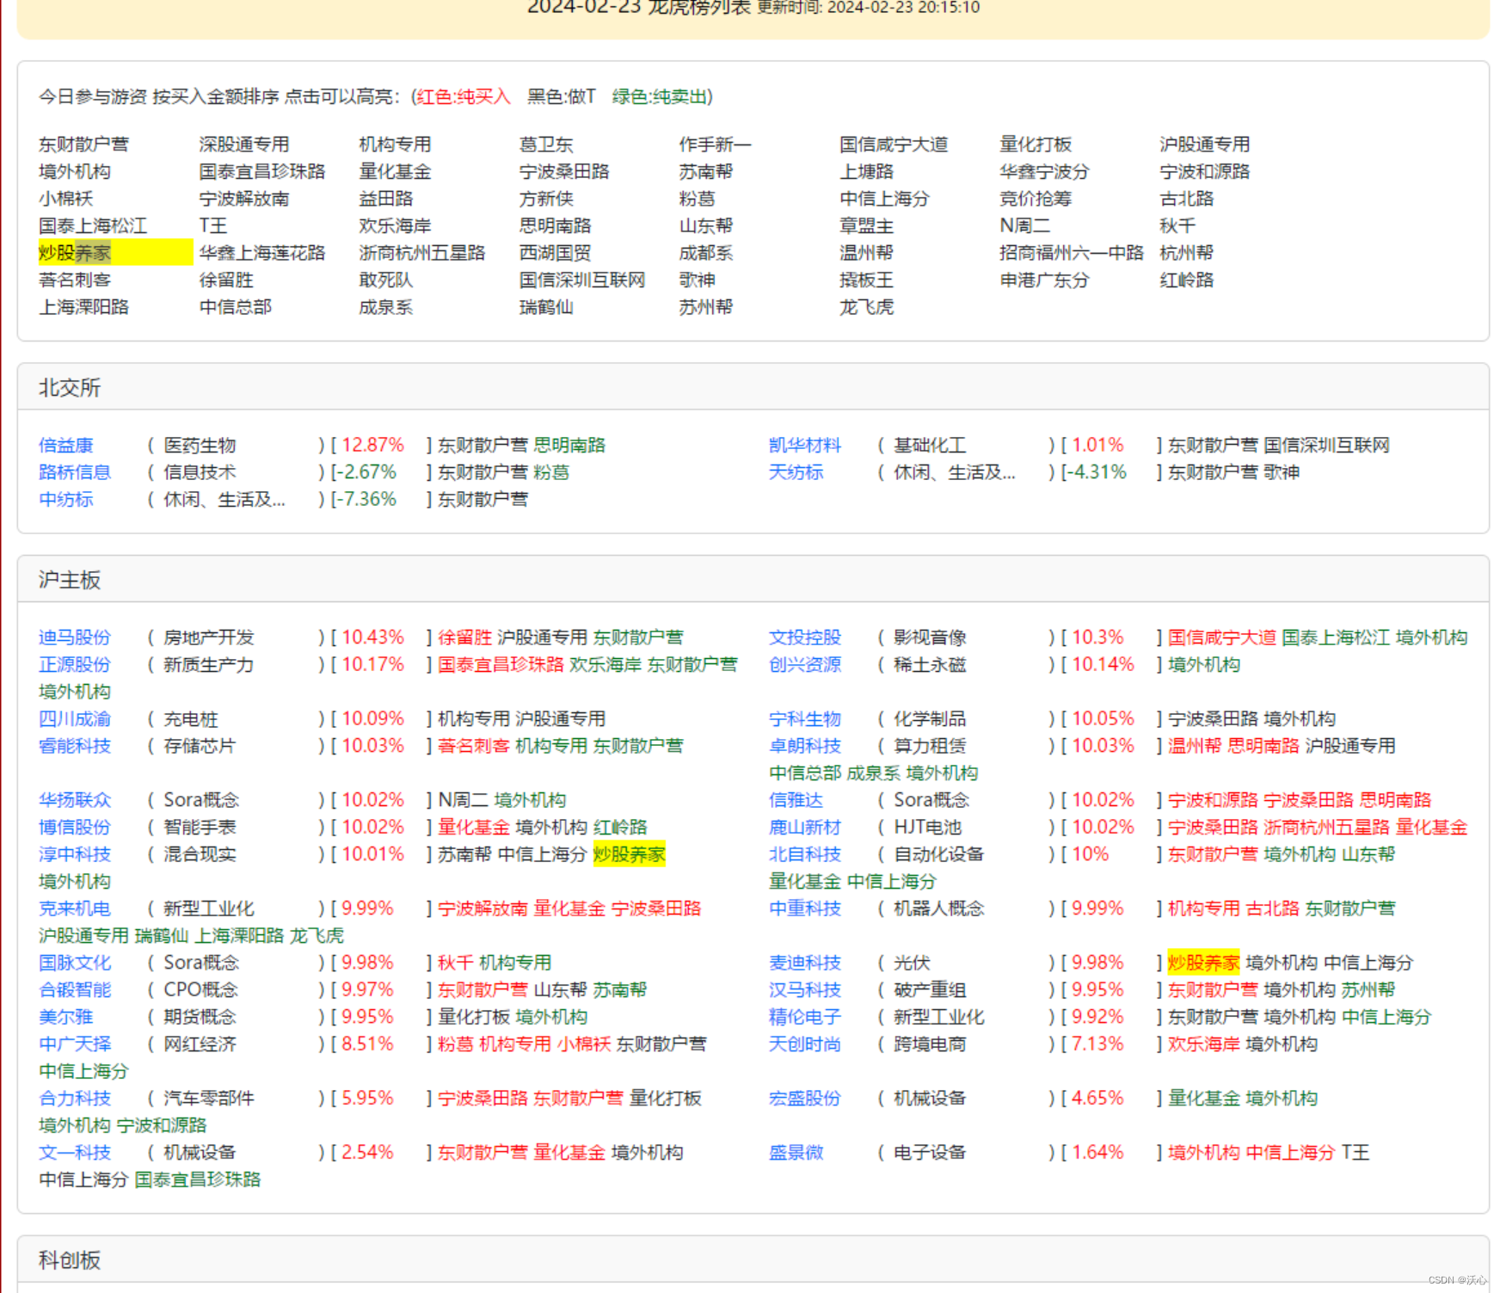Click 徐留胜 in 迪马股份 row
This screenshot has height=1293, width=1500.
464,637
